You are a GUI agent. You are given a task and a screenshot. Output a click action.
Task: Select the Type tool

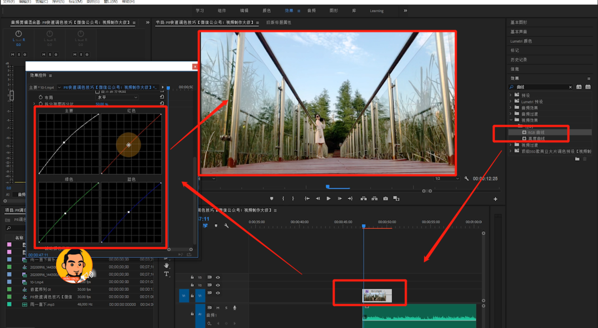pos(166,274)
